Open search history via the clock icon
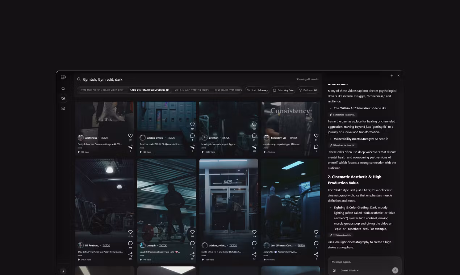The image size is (460, 275). (x=63, y=98)
